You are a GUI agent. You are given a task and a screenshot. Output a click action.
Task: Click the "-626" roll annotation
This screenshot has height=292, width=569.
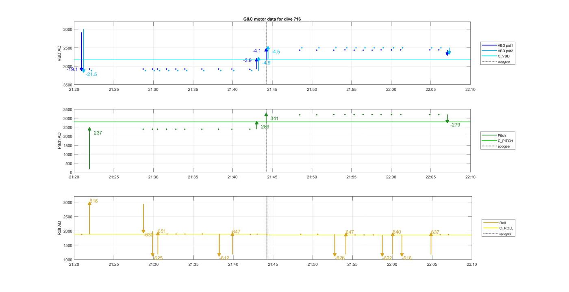[x=340, y=258]
